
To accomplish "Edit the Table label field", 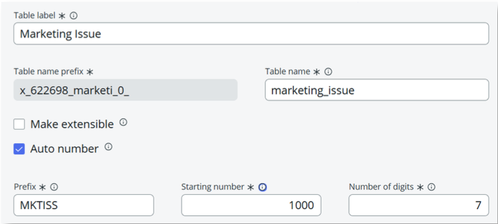I will (251, 34).
